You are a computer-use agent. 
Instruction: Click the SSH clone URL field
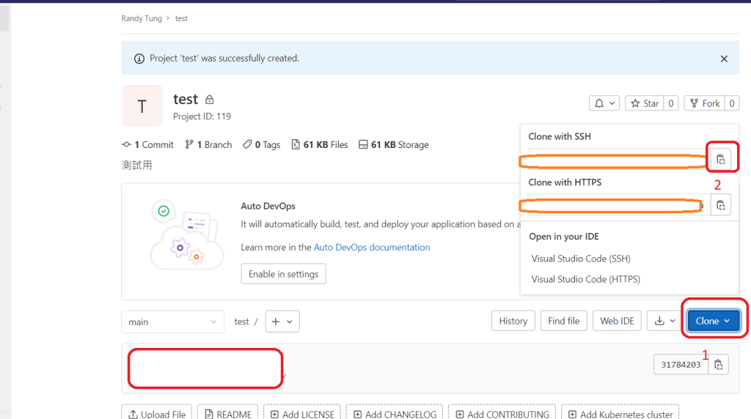[x=619, y=159]
